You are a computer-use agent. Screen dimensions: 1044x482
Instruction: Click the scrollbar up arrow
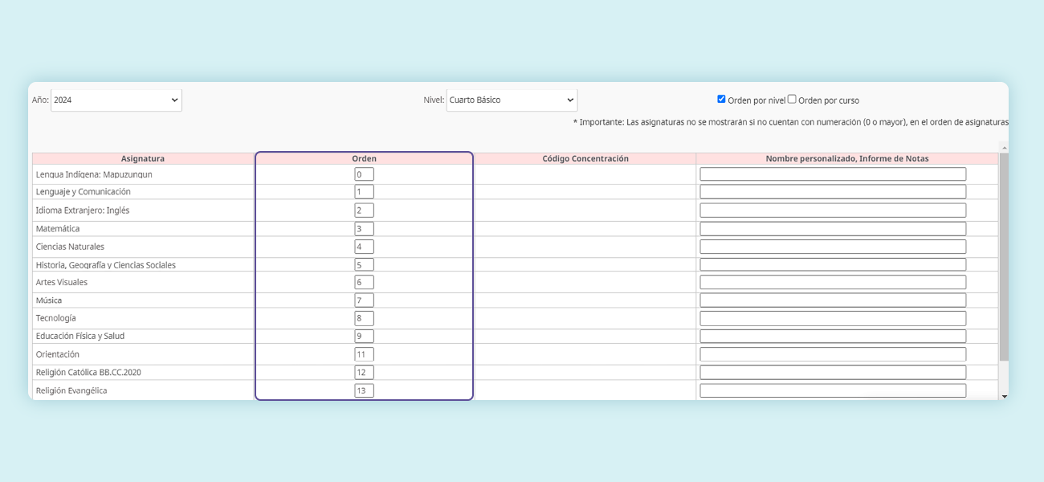[x=1004, y=147]
